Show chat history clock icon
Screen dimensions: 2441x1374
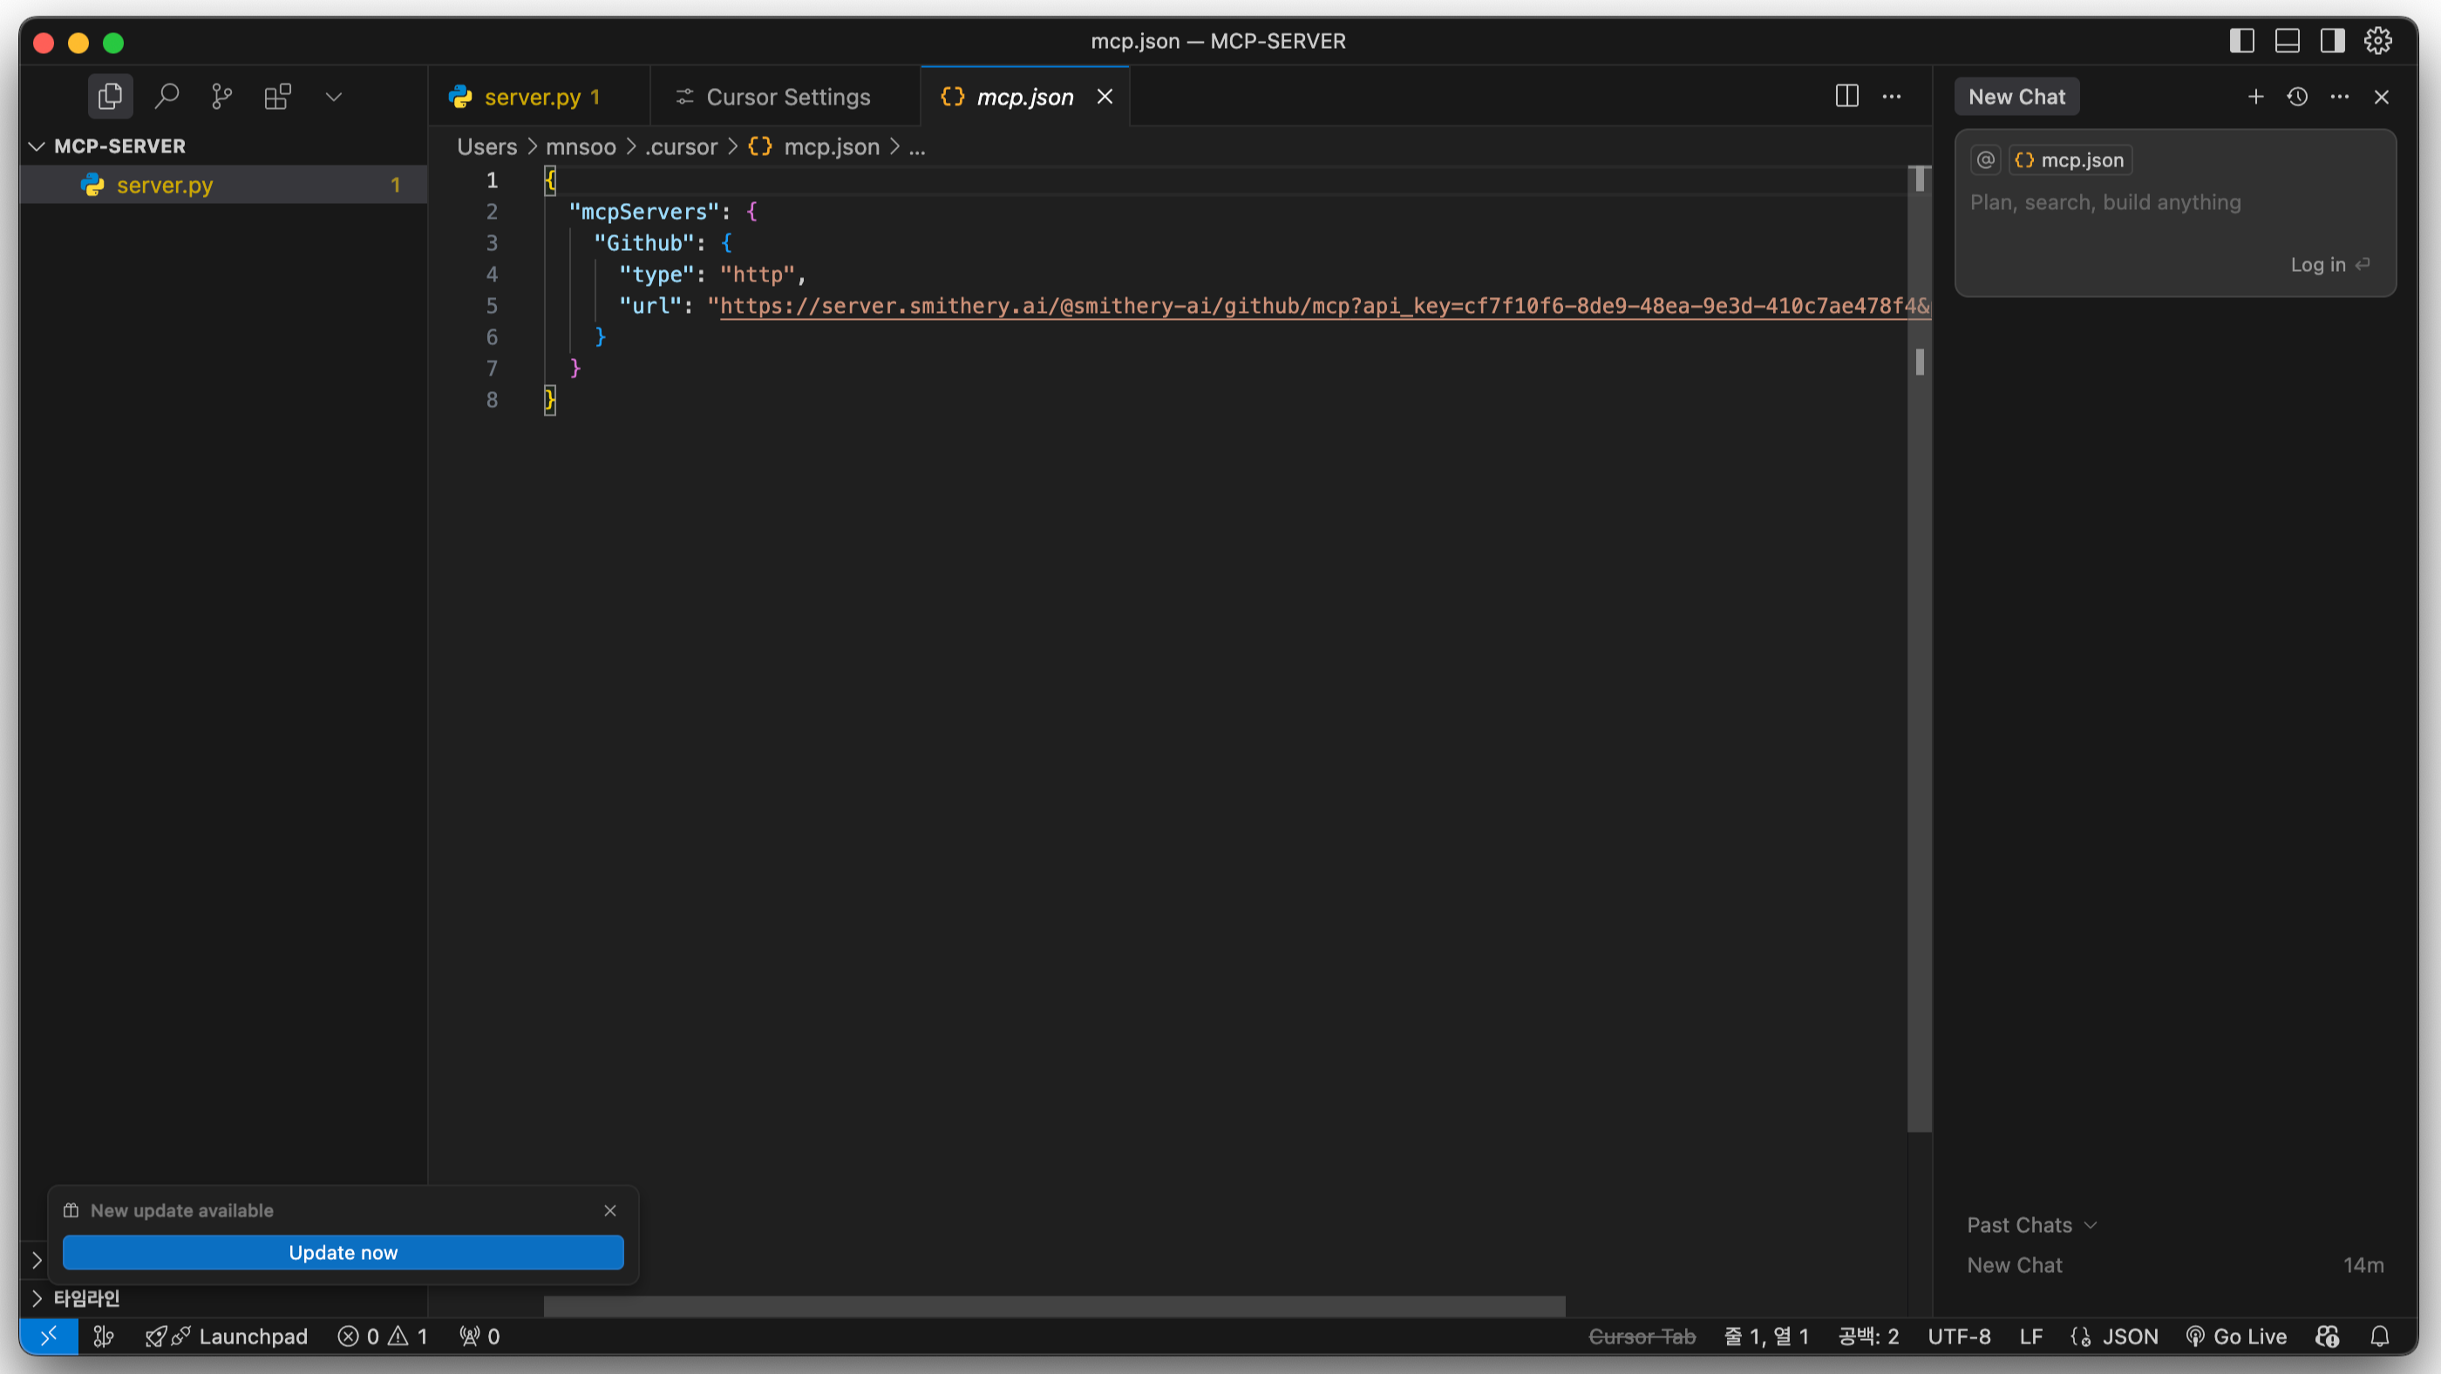point(2297,97)
